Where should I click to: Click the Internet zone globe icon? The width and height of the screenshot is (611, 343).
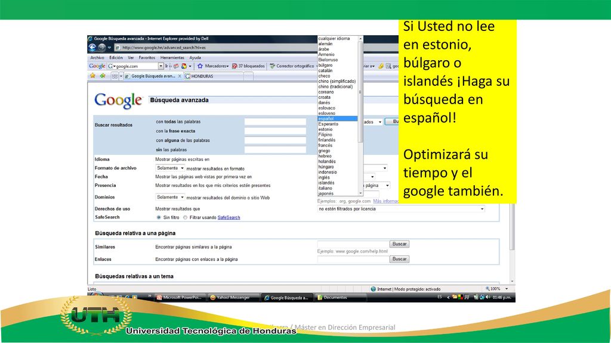tap(374, 289)
